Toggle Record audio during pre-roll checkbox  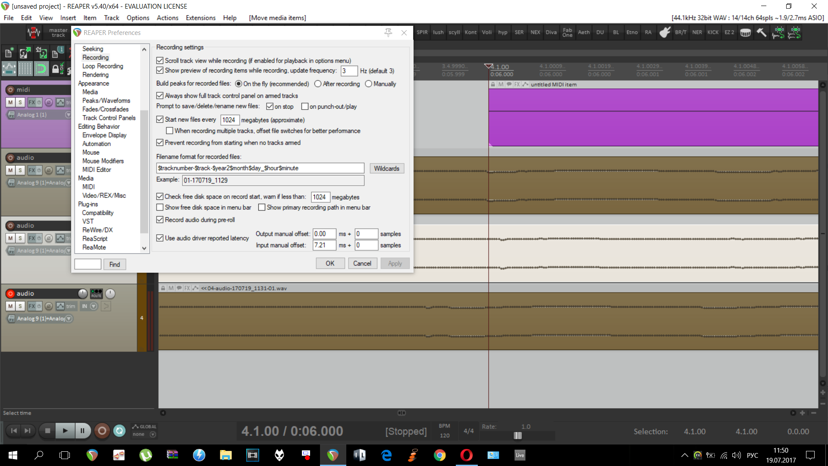point(160,220)
